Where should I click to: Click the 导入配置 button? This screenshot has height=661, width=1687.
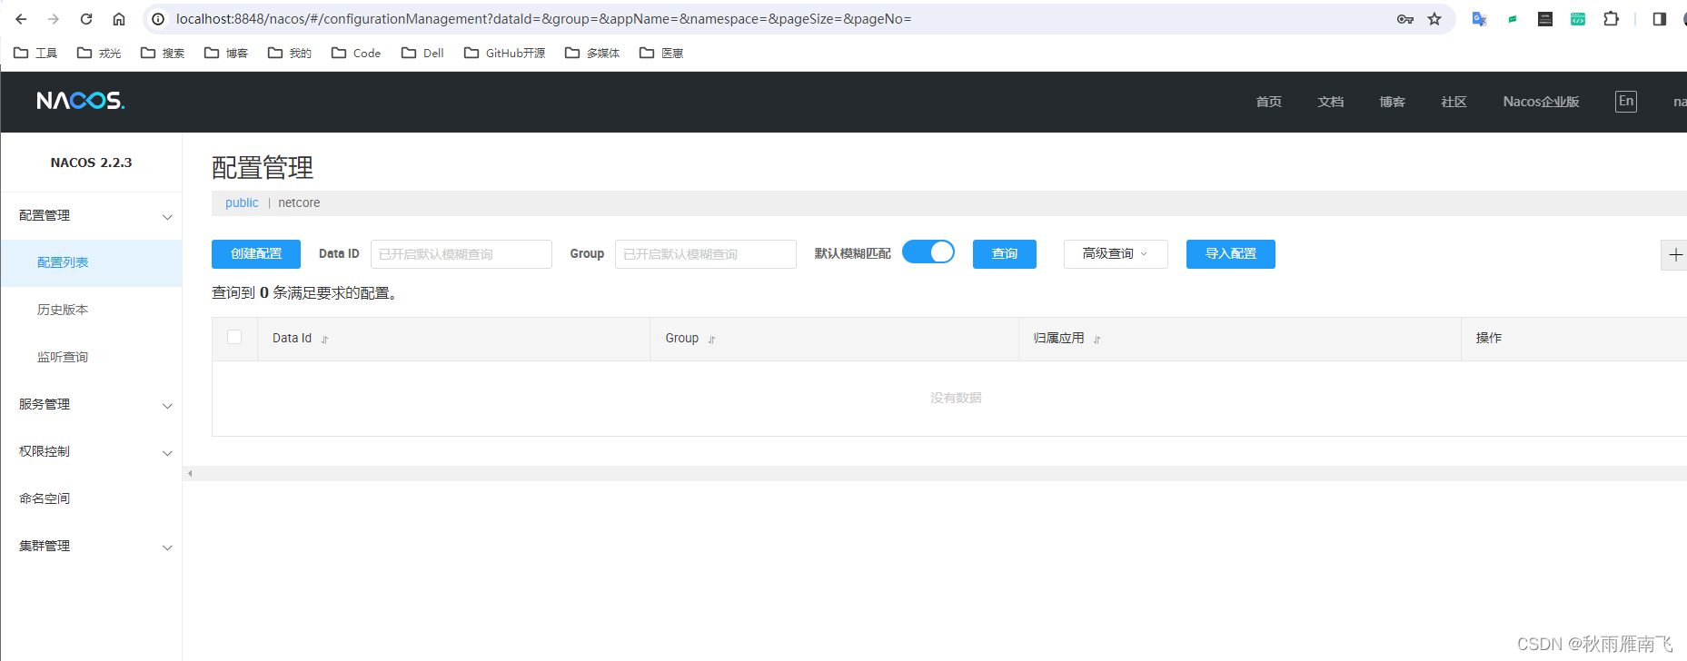click(x=1231, y=254)
